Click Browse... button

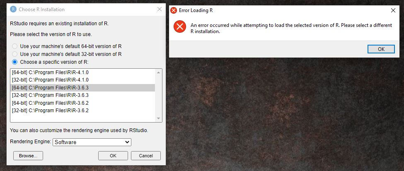[x=28, y=156]
